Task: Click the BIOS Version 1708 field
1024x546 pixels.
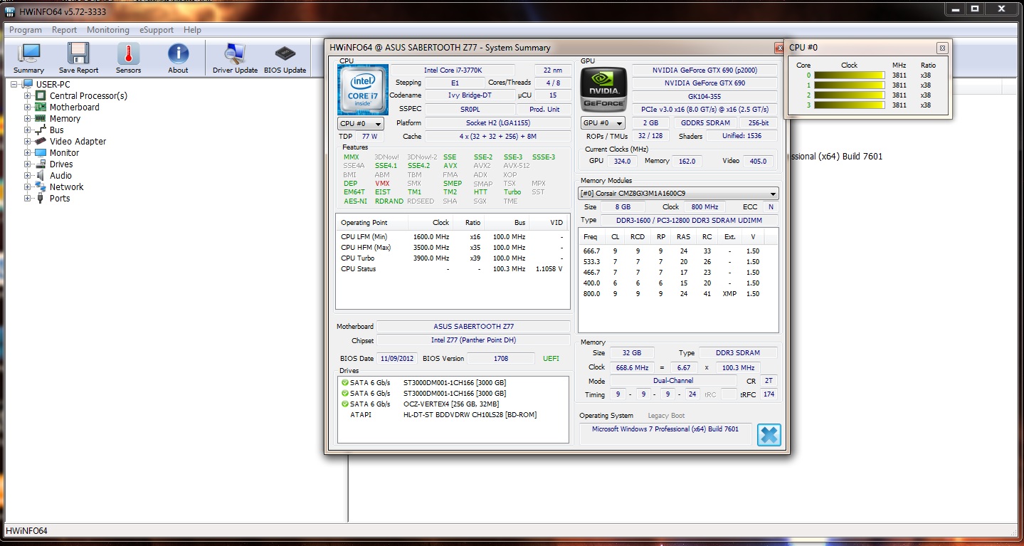Action: [x=501, y=358]
